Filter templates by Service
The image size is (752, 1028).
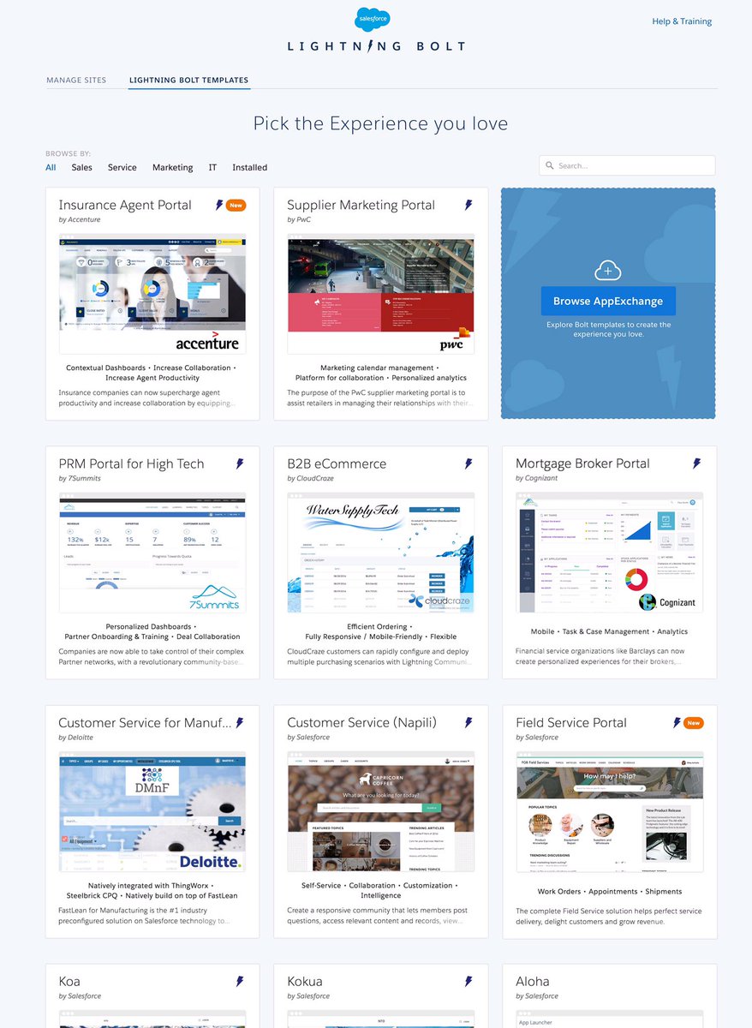coord(122,168)
